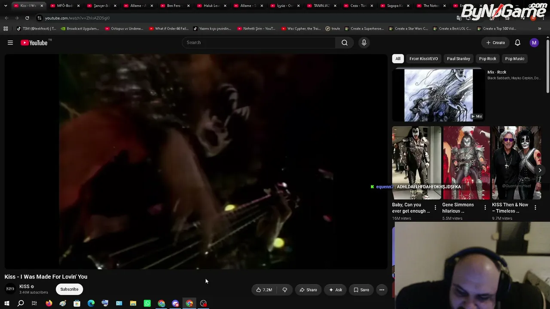The width and height of the screenshot is (550, 309).
Task: Click the Ask button
Action: point(335,290)
